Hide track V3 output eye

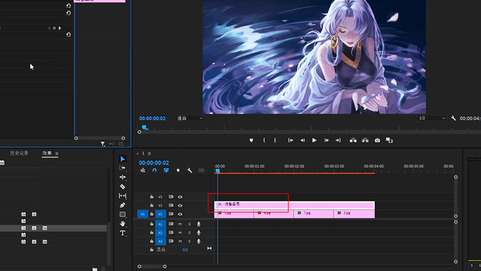point(180,197)
